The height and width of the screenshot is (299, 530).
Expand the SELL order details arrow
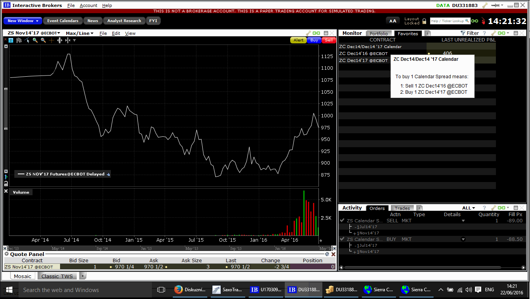[x=463, y=221]
